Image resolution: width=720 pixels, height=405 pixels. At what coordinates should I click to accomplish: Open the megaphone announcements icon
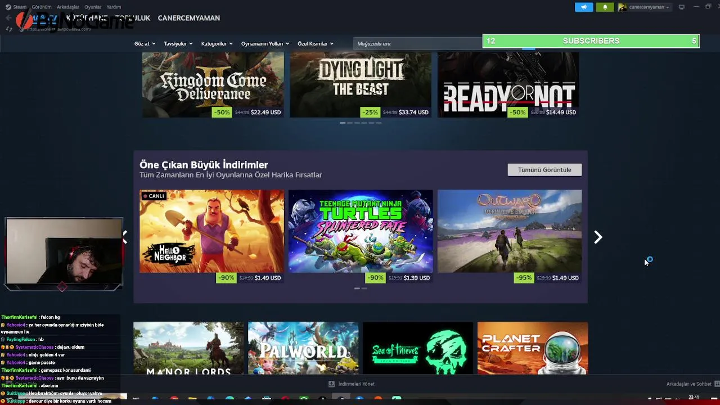pyautogui.click(x=584, y=7)
